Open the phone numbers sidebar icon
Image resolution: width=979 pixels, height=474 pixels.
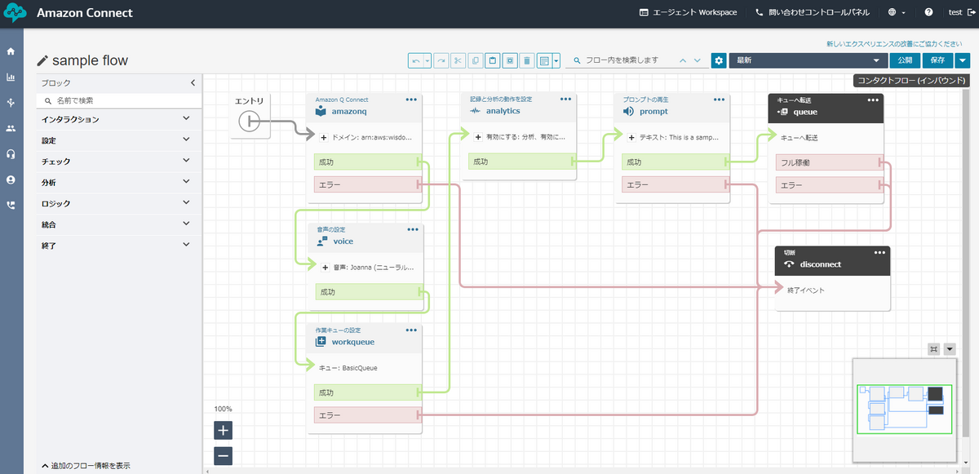coord(11,205)
